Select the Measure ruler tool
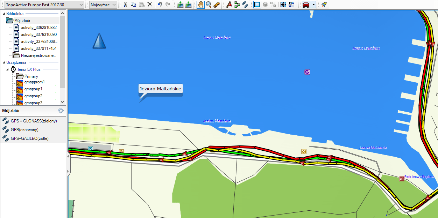 [217, 5]
